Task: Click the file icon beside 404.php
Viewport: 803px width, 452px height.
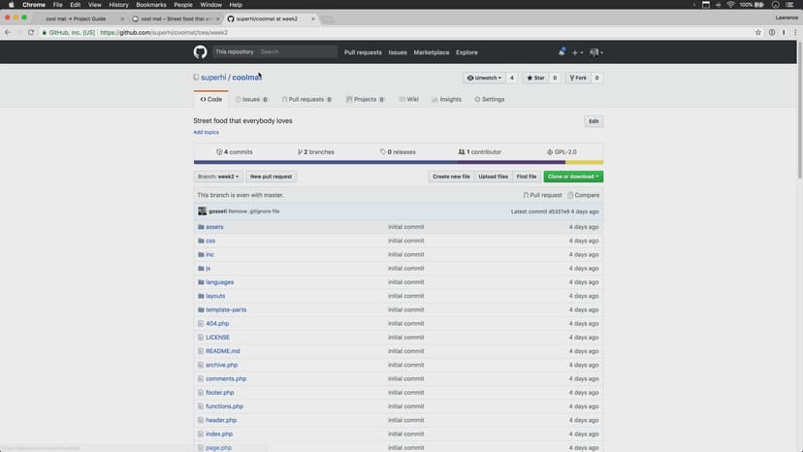Action: [x=201, y=323]
